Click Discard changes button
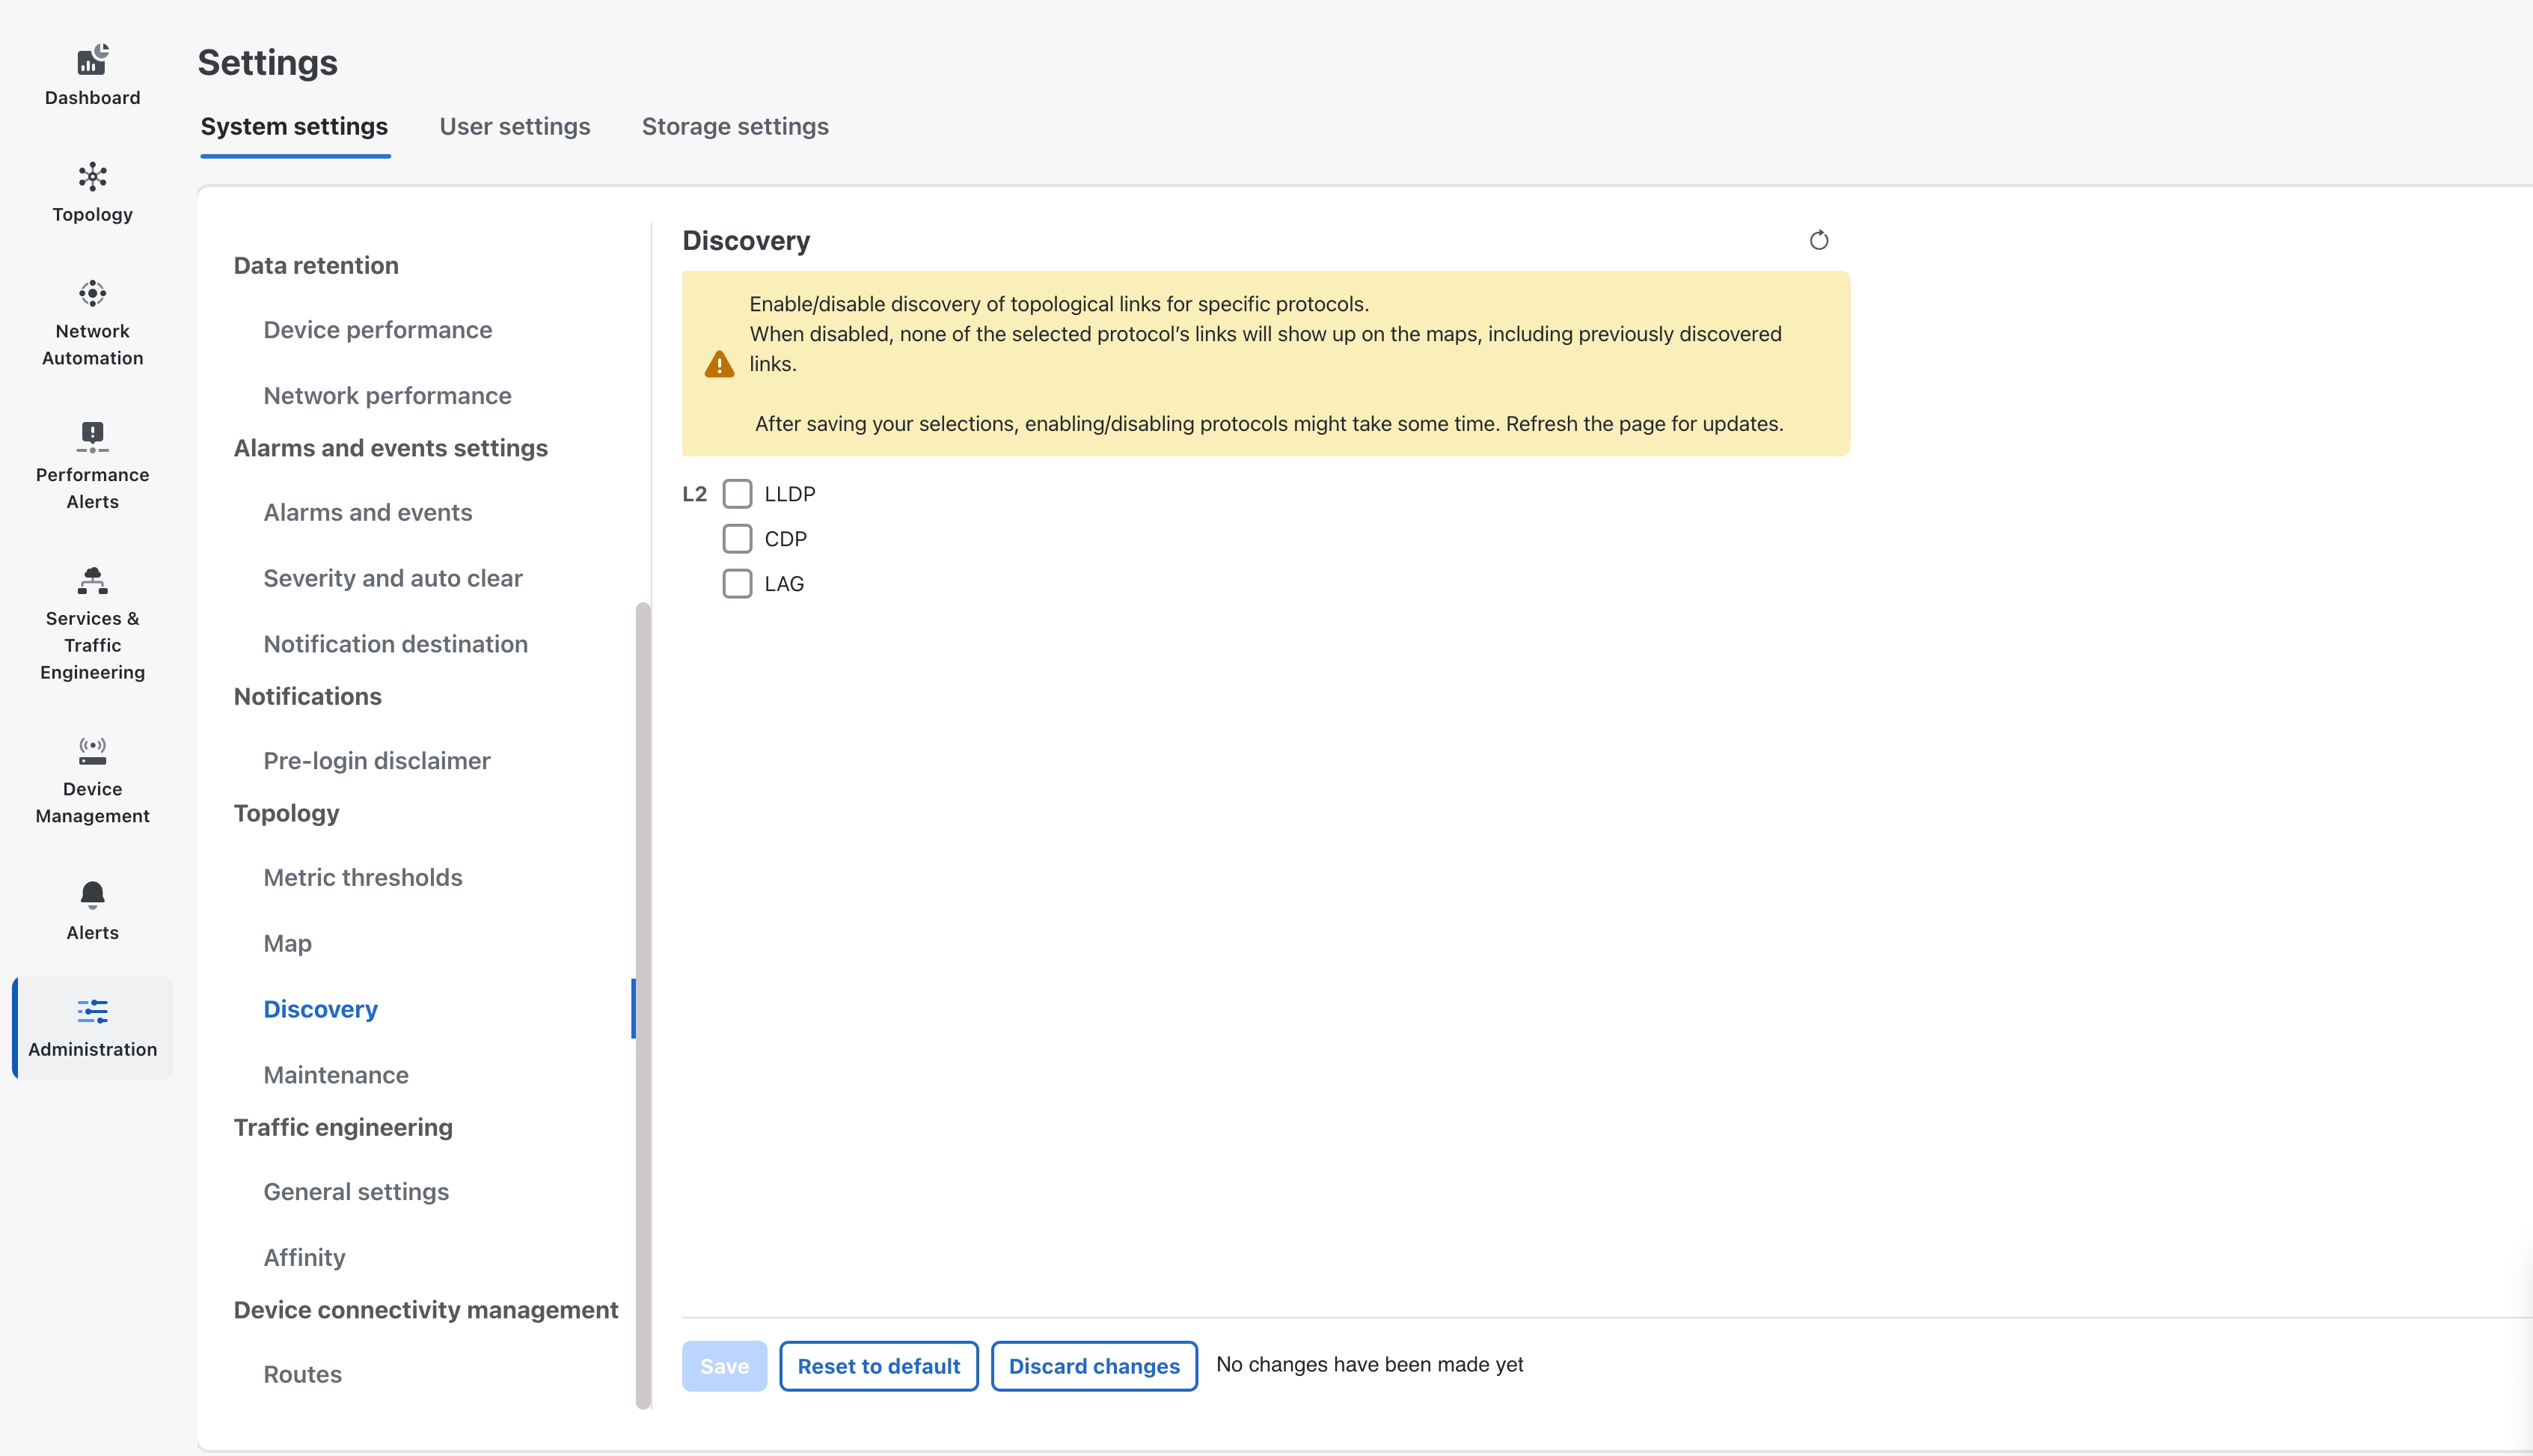This screenshot has height=1456, width=2533. (x=1094, y=1366)
